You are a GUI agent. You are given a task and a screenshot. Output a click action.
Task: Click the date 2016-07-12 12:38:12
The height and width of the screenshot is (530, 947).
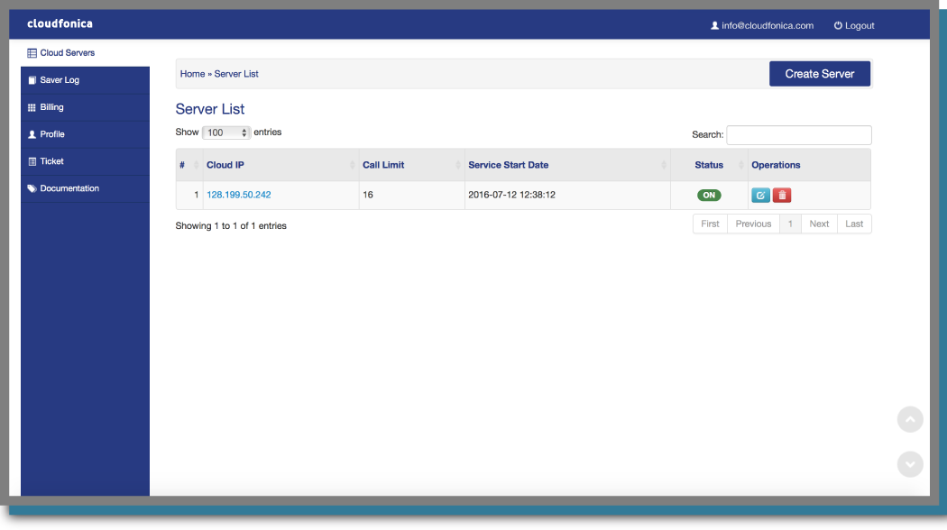pyautogui.click(x=511, y=195)
